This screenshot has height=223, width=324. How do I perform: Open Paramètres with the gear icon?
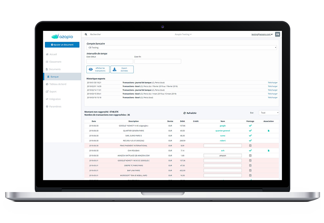click(x=47, y=106)
